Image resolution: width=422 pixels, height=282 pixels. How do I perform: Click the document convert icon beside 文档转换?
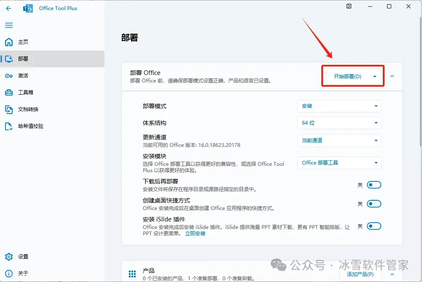coord(9,109)
